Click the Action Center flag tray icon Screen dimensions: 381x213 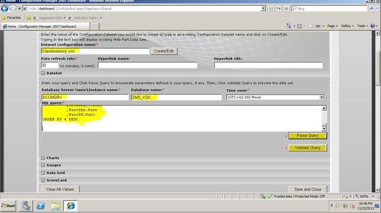(x=338, y=206)
